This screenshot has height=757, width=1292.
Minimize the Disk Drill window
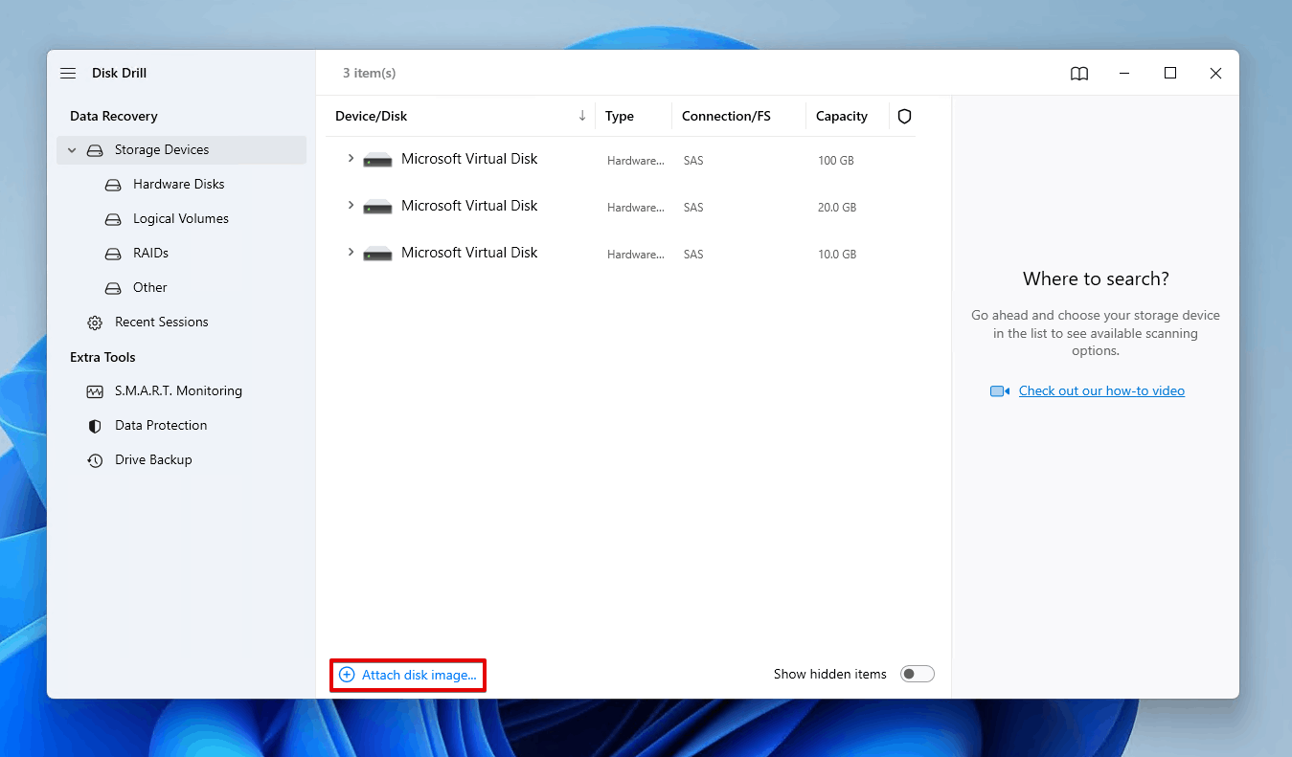click(1125, 73)
